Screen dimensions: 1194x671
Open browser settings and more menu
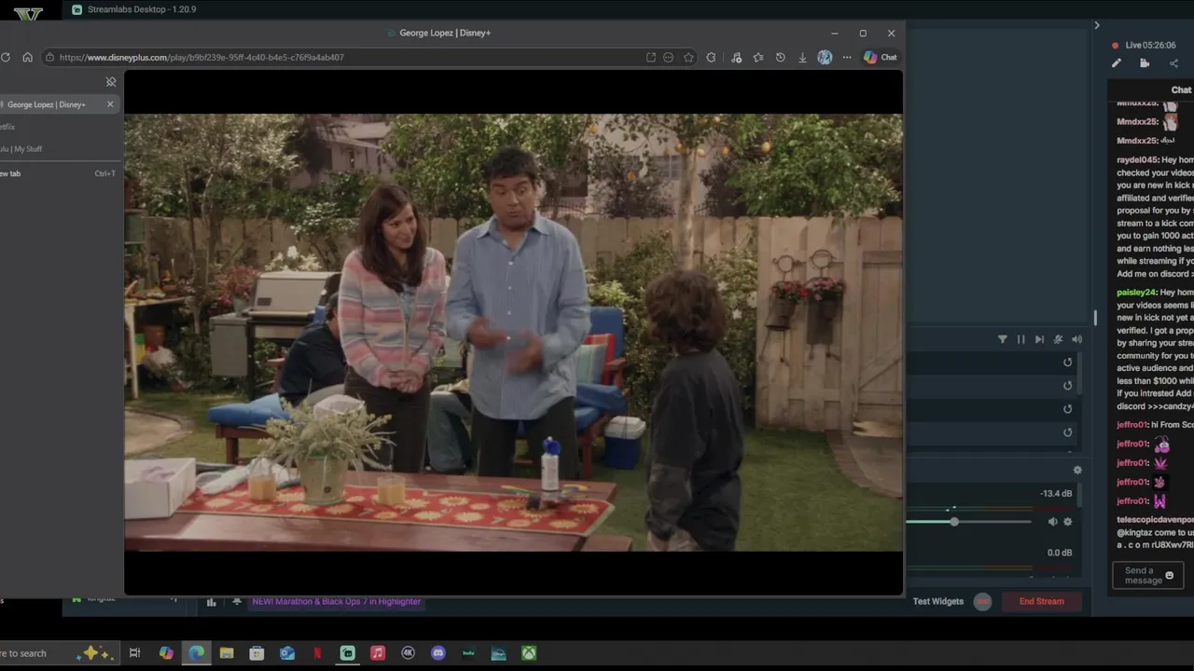[847, 57]
